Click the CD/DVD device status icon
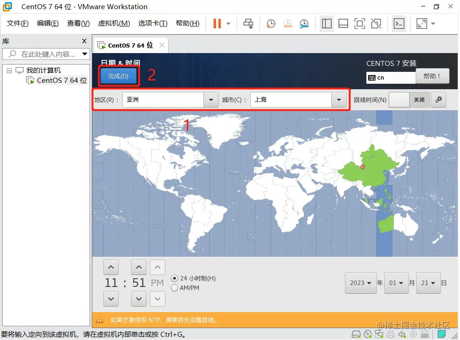This screenshot has width=460, height=340. pos(368,335)
